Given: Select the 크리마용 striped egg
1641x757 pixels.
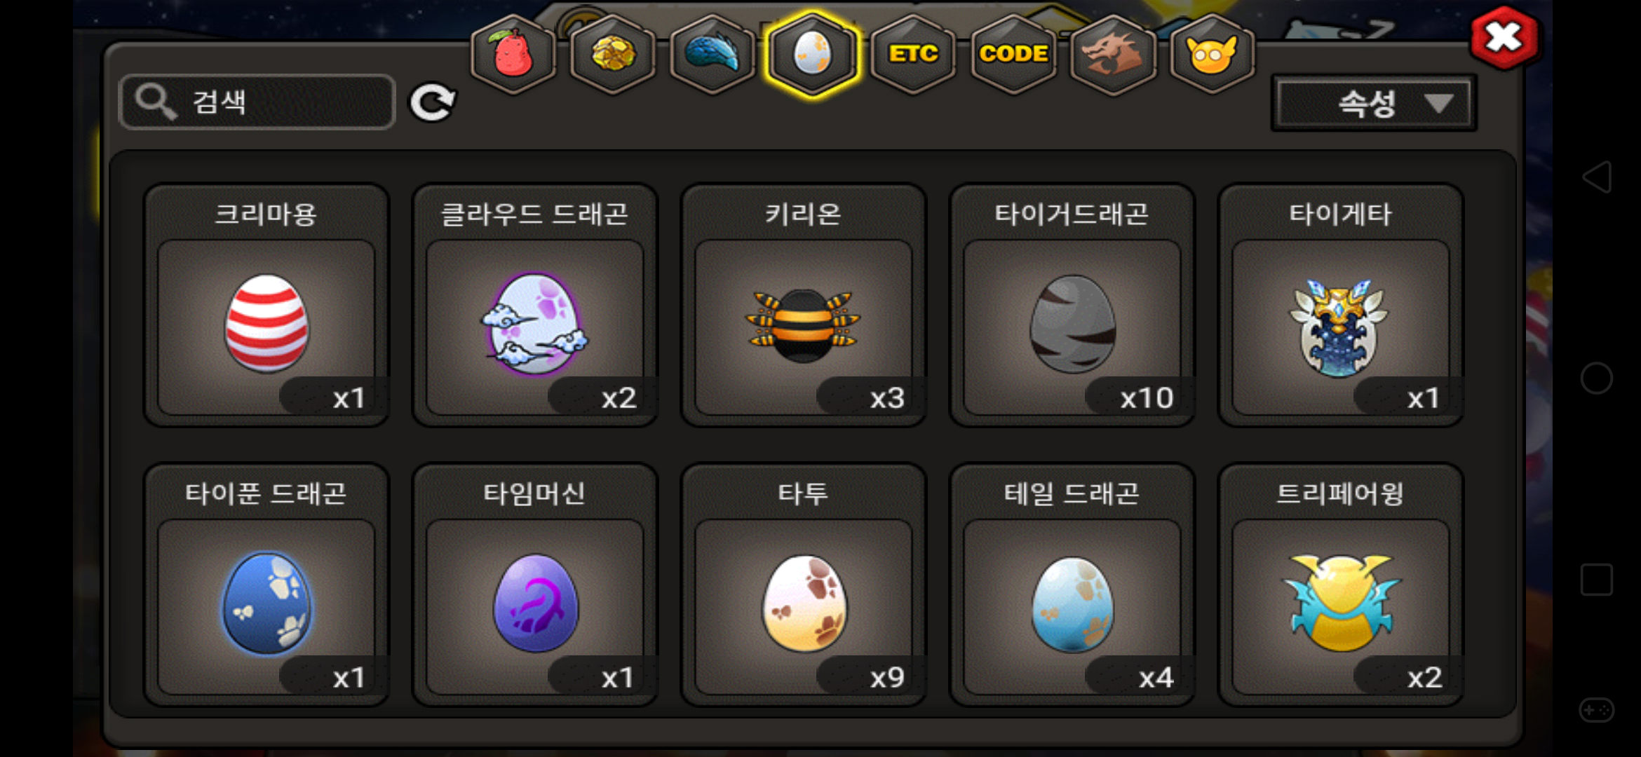Looking at the screenshot, I should [x=266, y=306].
